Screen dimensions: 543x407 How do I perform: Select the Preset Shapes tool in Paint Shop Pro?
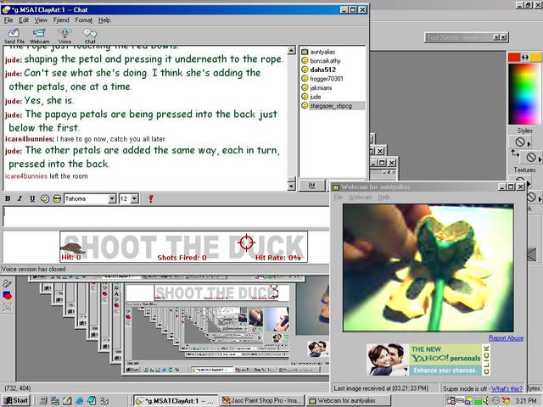(8, 295)
